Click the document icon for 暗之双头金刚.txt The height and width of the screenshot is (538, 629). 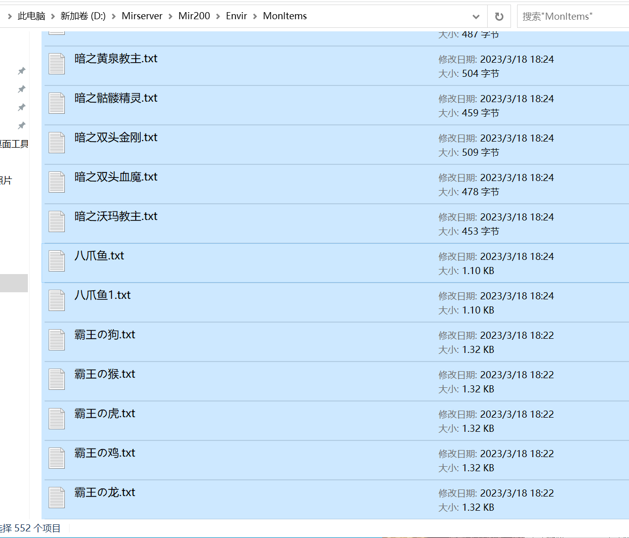pos(57,143)
